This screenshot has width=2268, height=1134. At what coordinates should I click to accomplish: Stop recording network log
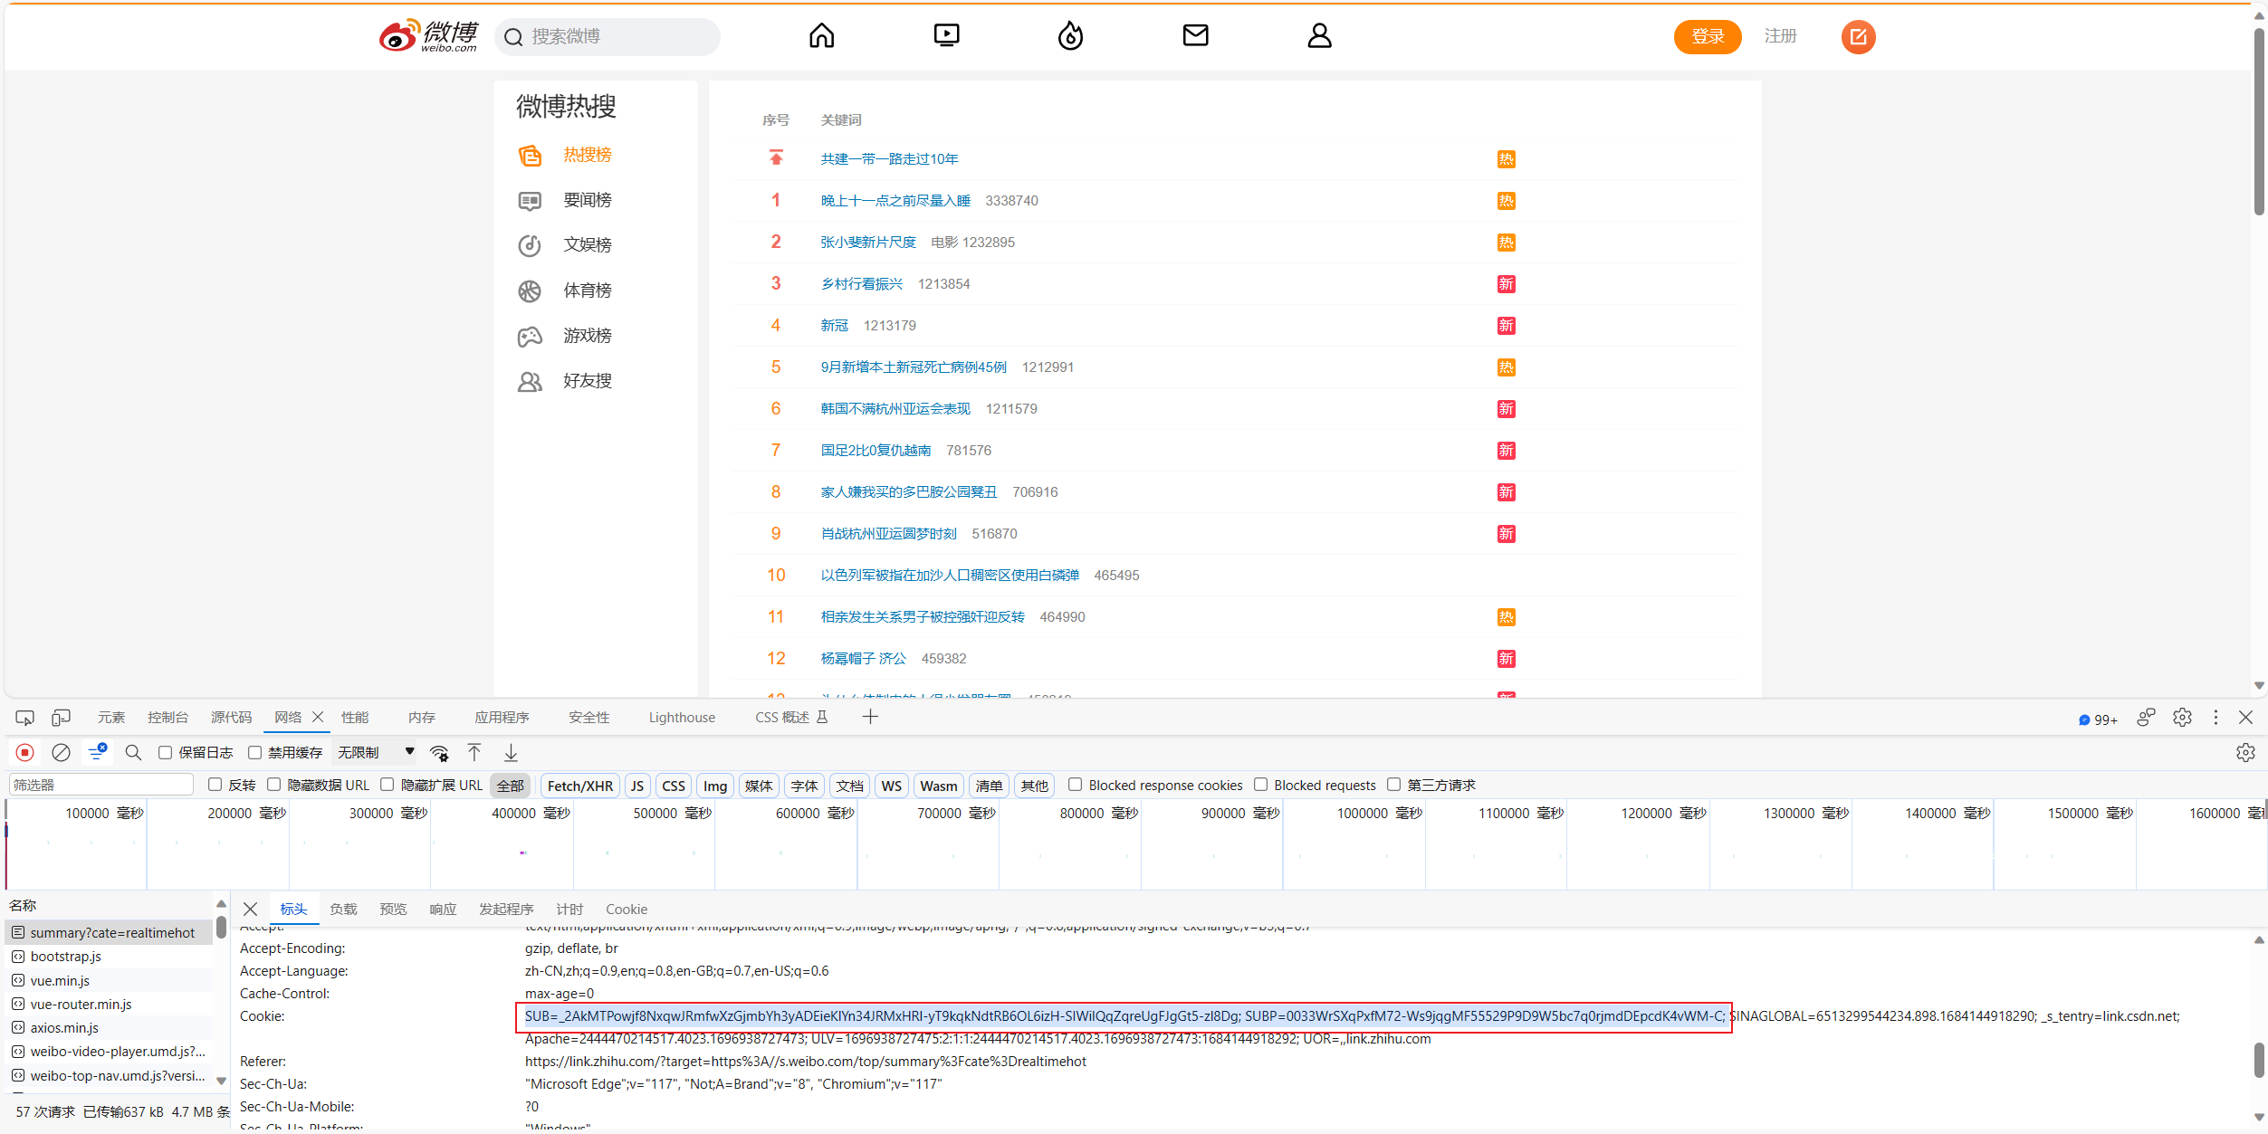(x=25, y=752)
